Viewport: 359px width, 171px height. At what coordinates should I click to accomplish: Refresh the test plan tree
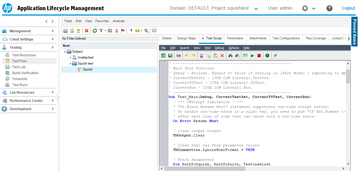coord(95,31)
